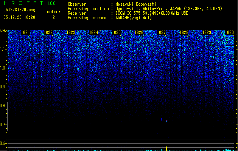This screenshot has height=151, width=238.
Task: Click the vertical gray bar beside 0.7 kHz
Action: coord(8,116)
